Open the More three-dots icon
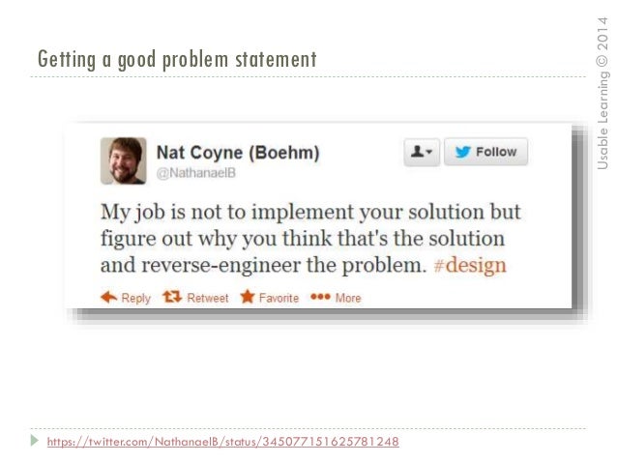This screenshot has height=463, width=617. click(x=320, y=297)
